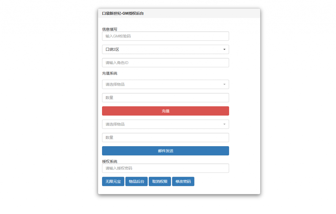The width and height of the screenshot is (336, 214).
Task: Click the arrow icon of item selector above 邮件发送
Action: 224,125
